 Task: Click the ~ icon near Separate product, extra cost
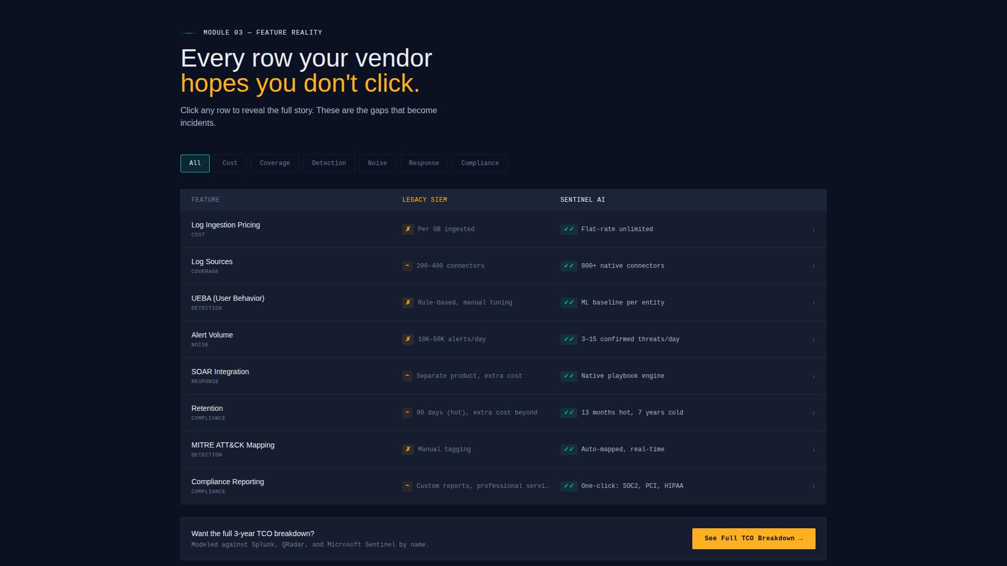pyautogui.click(x=407, y=376)
